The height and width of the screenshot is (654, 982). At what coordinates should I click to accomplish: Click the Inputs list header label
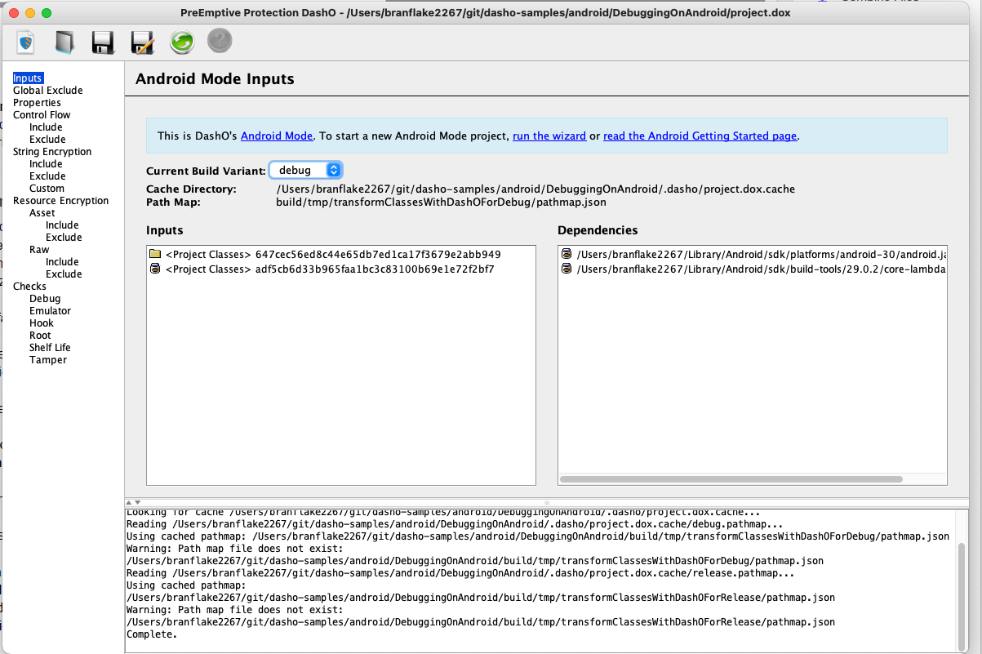pos(165,230)
